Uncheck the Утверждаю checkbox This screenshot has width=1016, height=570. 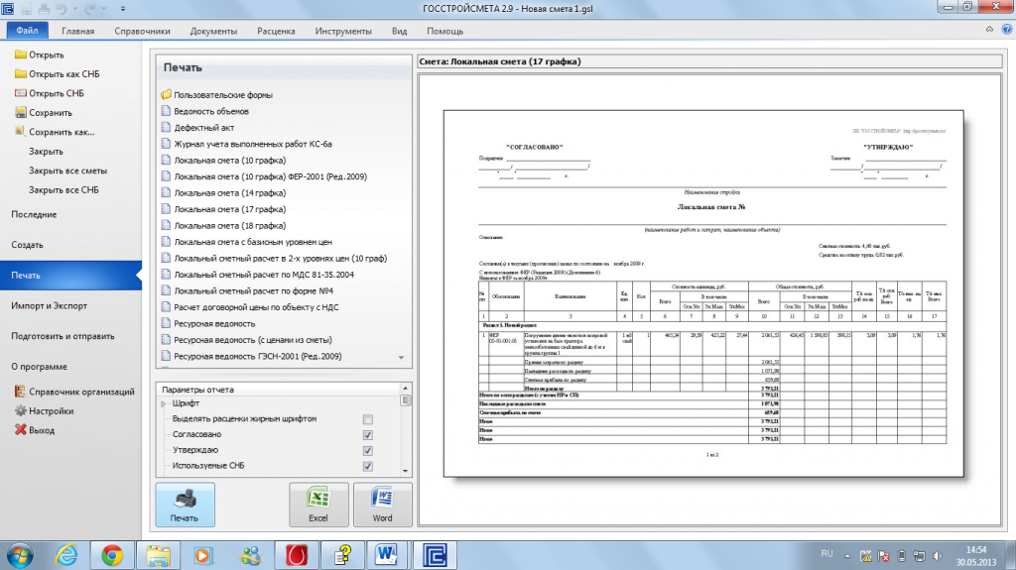(x=368, y=451)
